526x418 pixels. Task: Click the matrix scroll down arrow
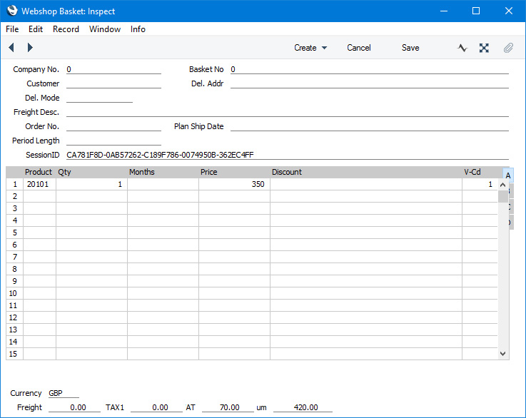coord(503,354)
